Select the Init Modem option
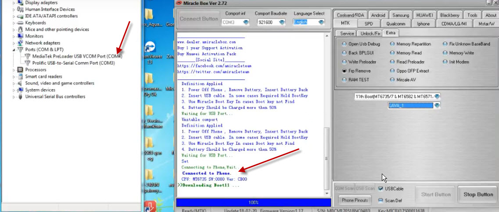 (445, 62)
